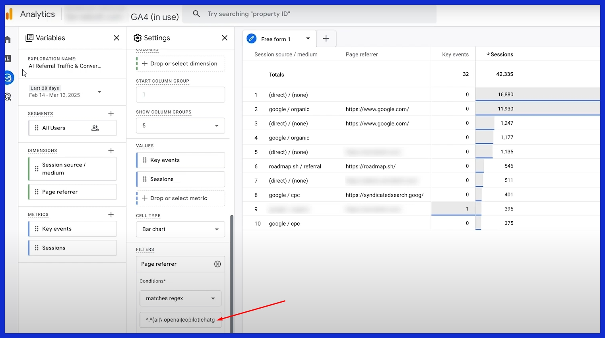Click drag handle of Session source / medium dimension

click(37, 169)
